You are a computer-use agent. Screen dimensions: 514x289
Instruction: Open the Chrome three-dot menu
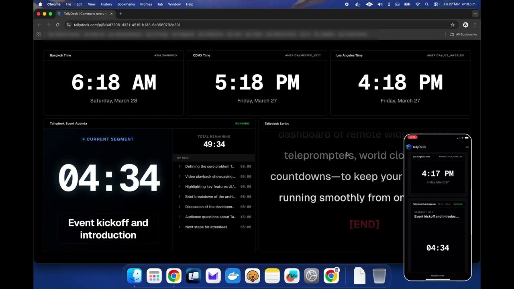(x=475, y=25)
